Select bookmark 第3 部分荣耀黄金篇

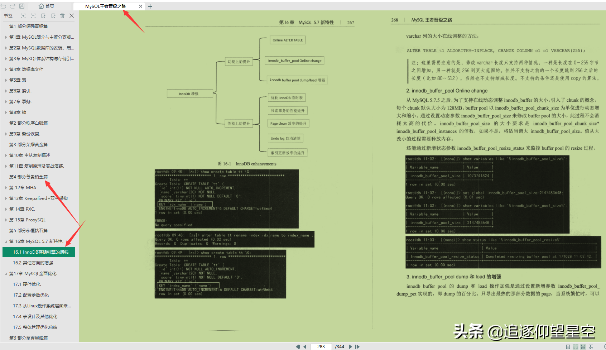[28, 145]
